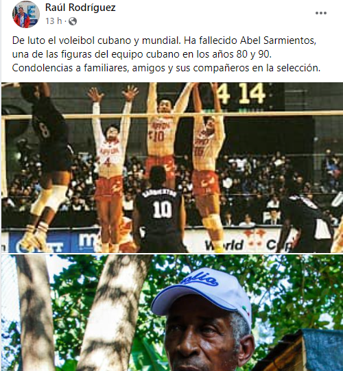Click the 13 h timestamp link
The width and height of the screenshot is (343, 371).
(54, 21)
